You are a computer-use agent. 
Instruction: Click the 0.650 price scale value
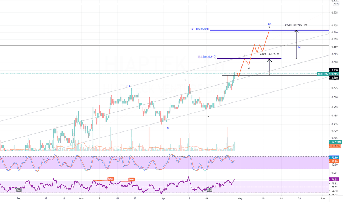335,47
